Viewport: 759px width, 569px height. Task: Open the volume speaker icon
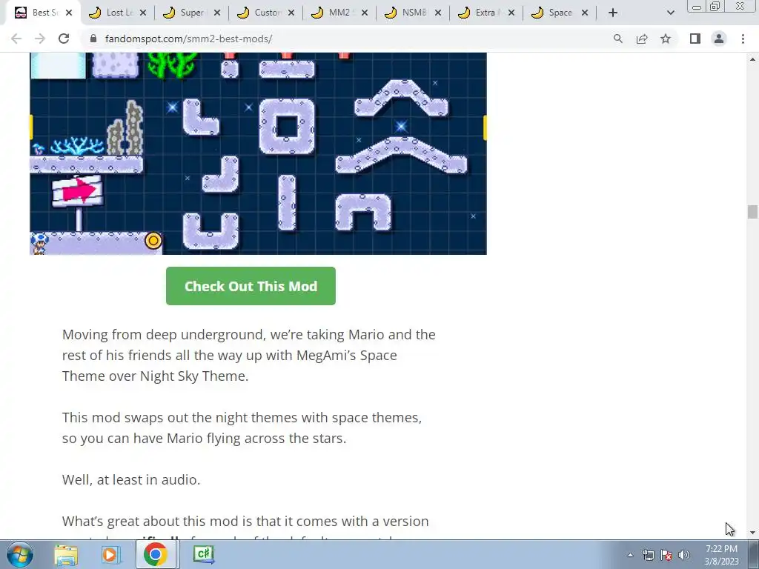684,555
